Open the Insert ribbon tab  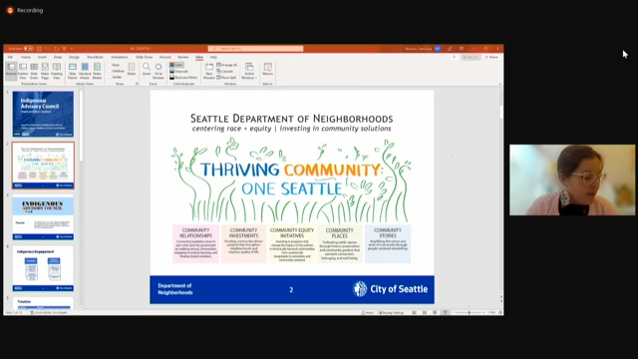pos(42,58)
